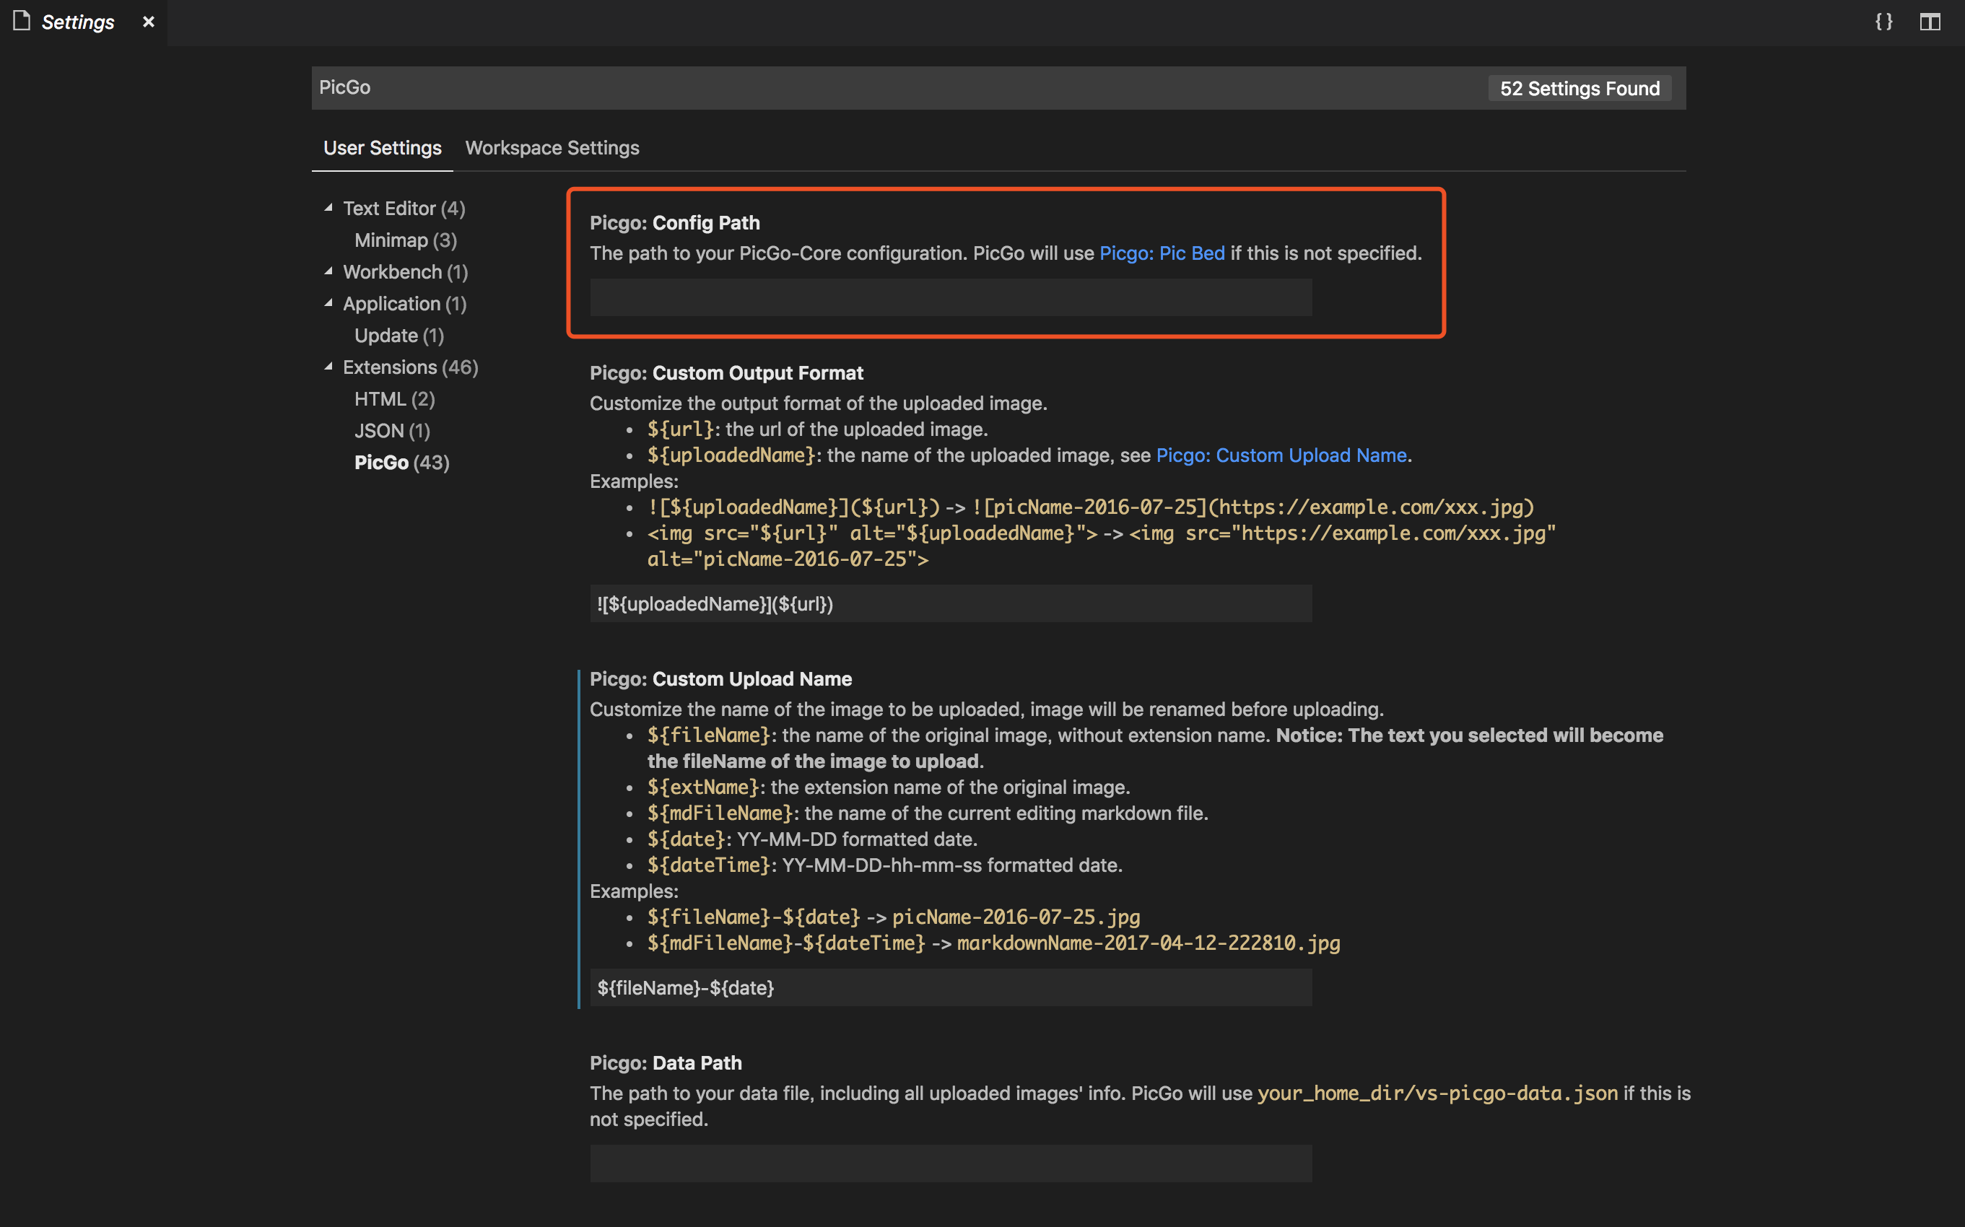Collapse the Extensions tree arrow
1965x1227 pixels.
(x=328, y=367)
